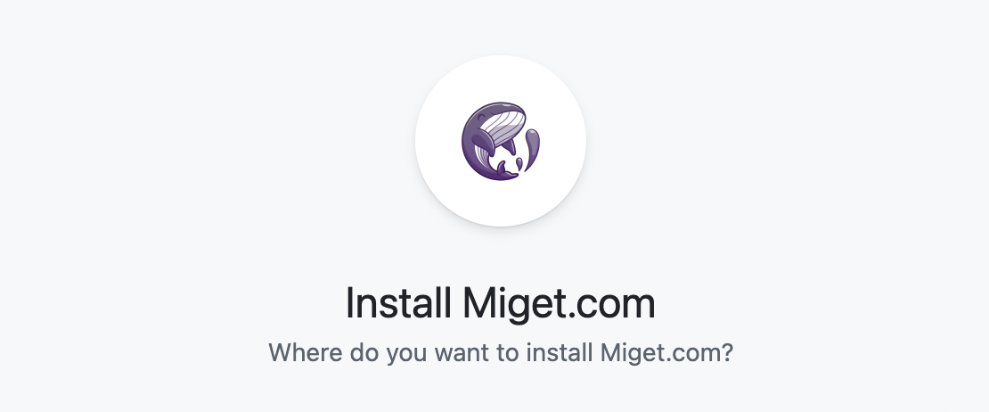Click the small water droplet near the whale tail
989x412 pixels.
519,163
